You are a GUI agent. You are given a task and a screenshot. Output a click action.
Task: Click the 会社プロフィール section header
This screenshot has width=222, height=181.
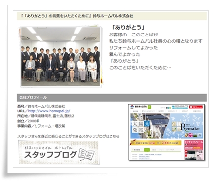pos(111,98)
